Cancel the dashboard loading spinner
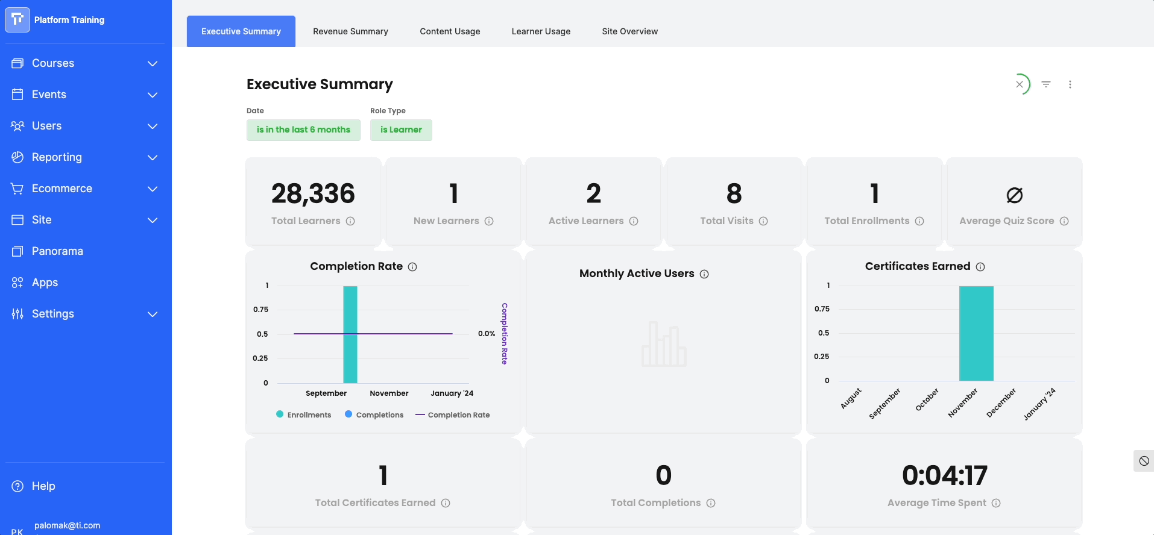Image resolution: width=1154 pixels, height=535 pixels. coord(1020,84)
